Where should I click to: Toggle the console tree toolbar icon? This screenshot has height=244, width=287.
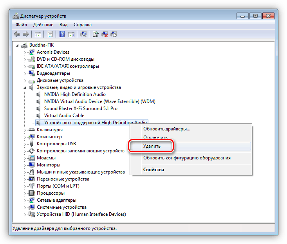38,34
